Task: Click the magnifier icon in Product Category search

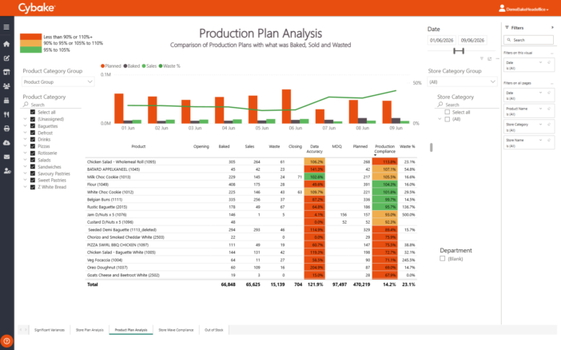Action: point(26,105)
